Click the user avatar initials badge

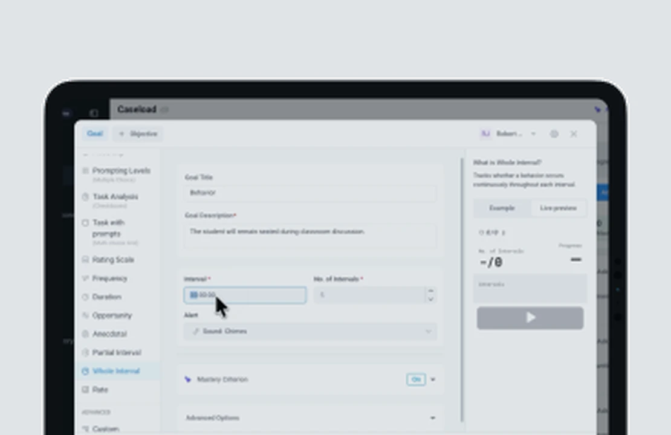point(485,134)
